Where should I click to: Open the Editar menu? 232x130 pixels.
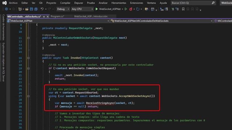tap(25, 3)
